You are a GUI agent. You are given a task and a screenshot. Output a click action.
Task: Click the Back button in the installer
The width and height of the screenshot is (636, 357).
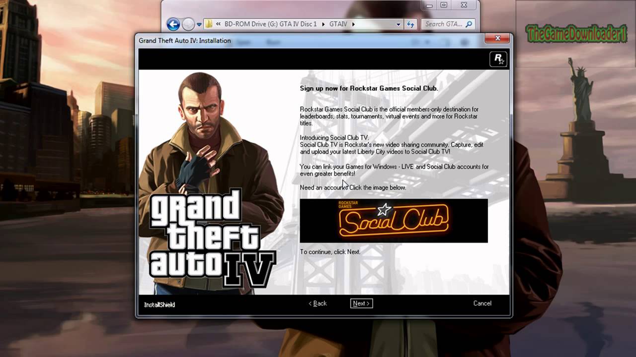pyautogui.click(x=318, y=303)
